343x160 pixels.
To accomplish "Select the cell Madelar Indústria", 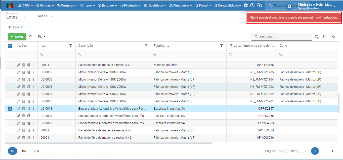I will (189, 65).
